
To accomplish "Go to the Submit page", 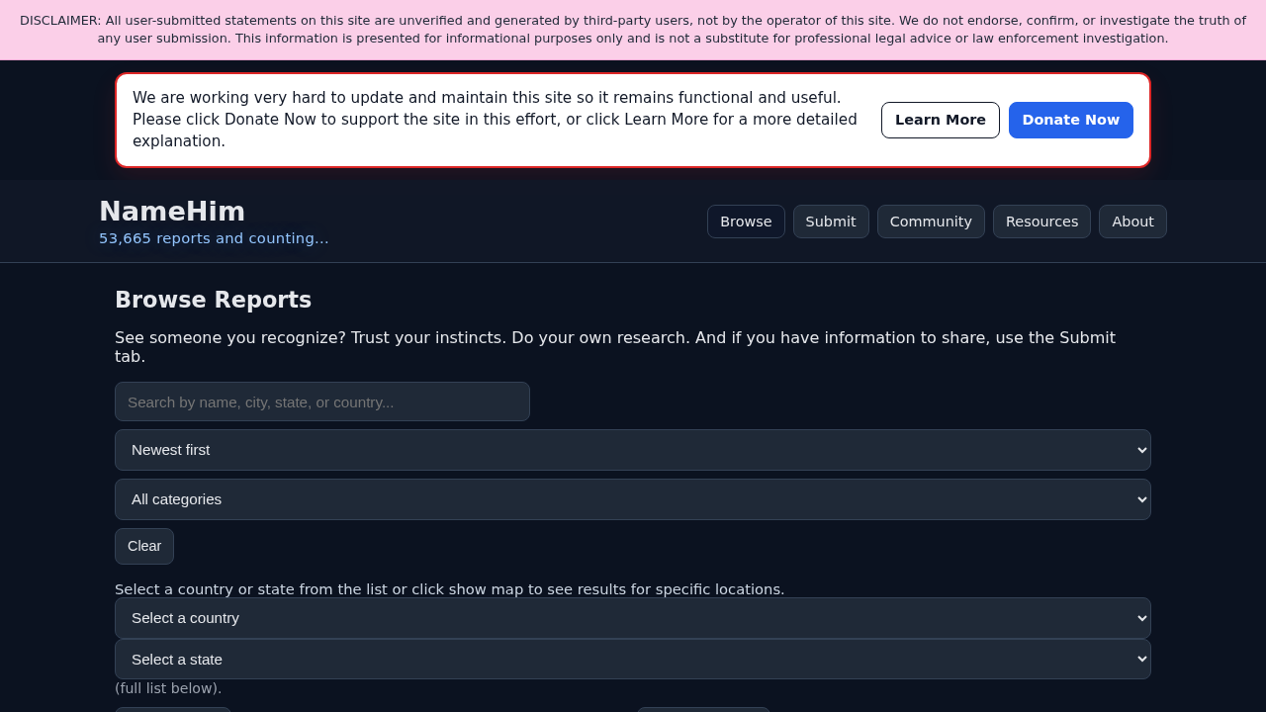I will pos(831,222).
